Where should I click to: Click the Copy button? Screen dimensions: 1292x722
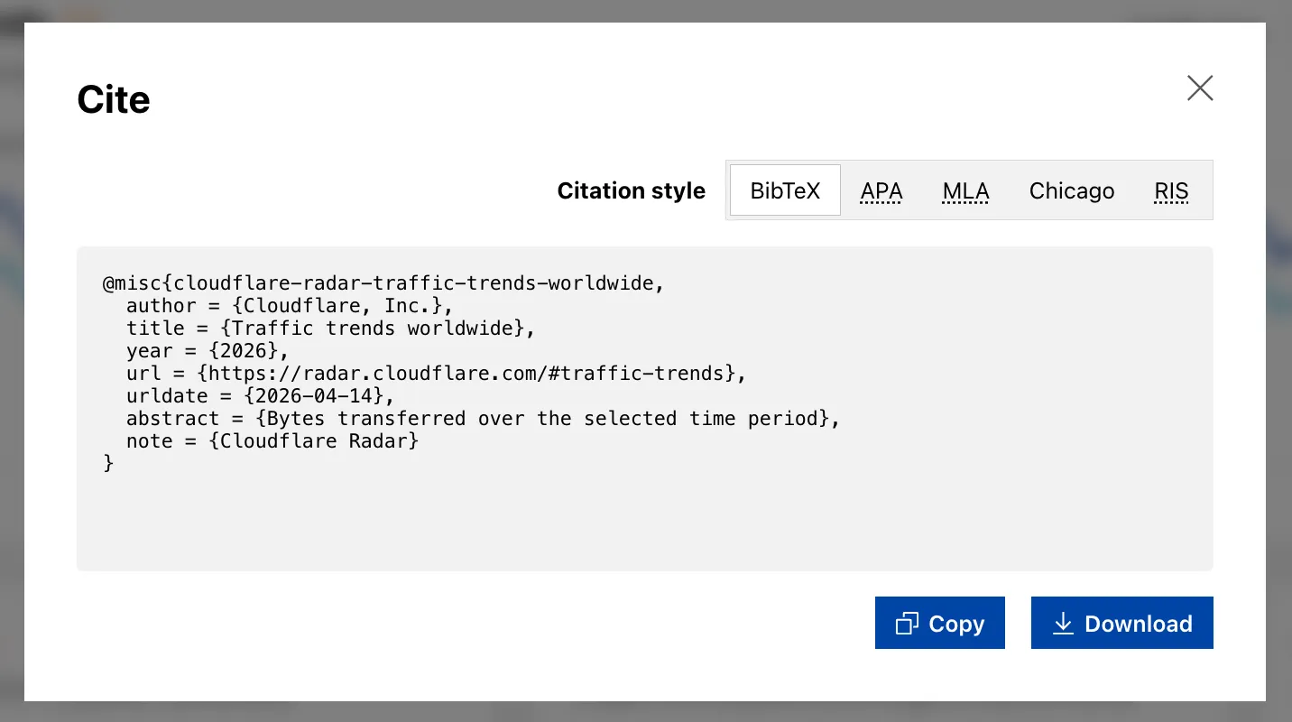(x=939, y=623)
